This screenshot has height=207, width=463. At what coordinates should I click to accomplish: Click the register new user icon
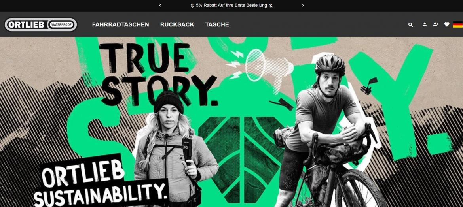click(x=436, y=24)
